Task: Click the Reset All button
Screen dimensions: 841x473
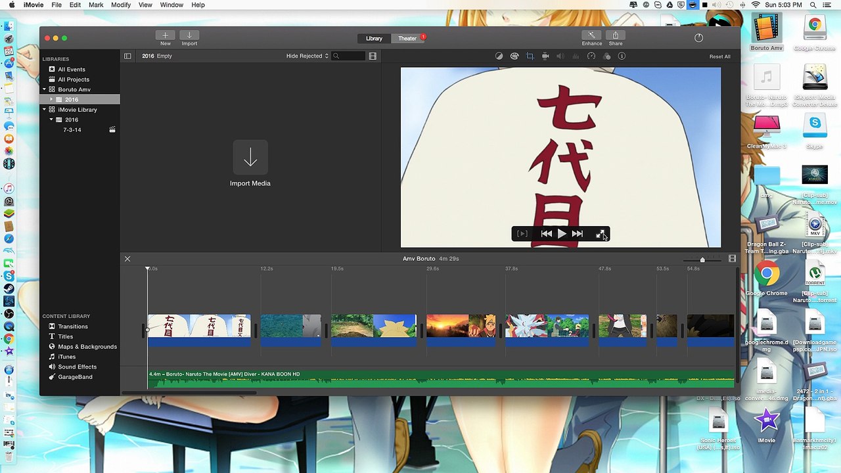Action: click(x=719, y=56)
